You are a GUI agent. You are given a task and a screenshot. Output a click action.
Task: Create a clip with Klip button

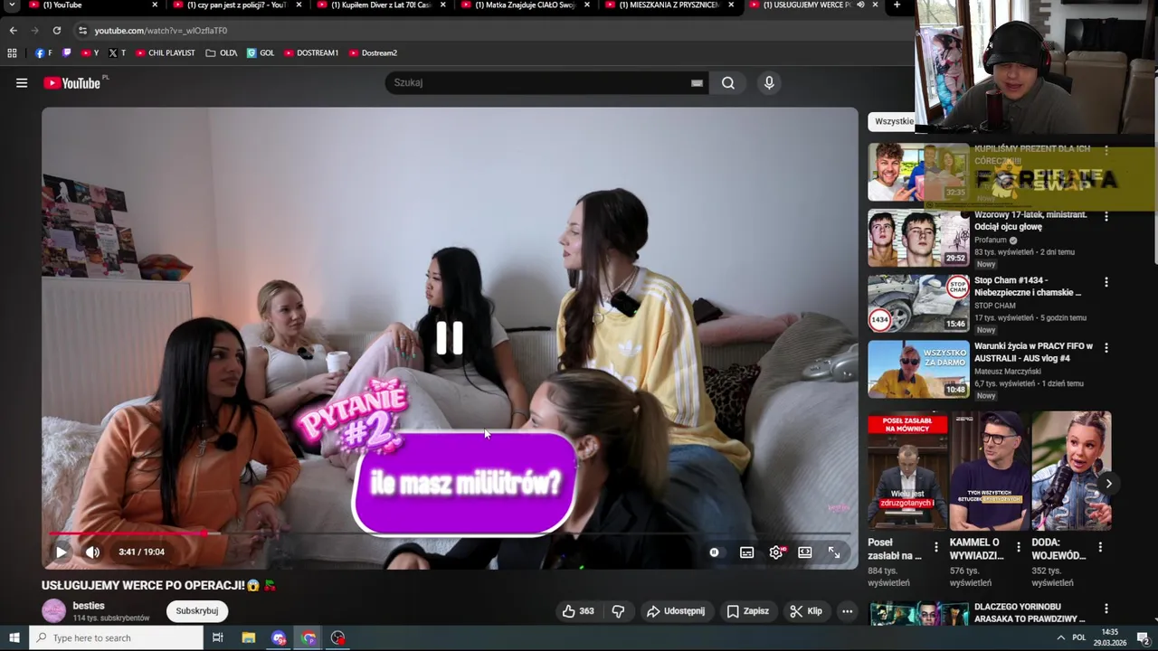pyautogui.click(x=806, y=611)
